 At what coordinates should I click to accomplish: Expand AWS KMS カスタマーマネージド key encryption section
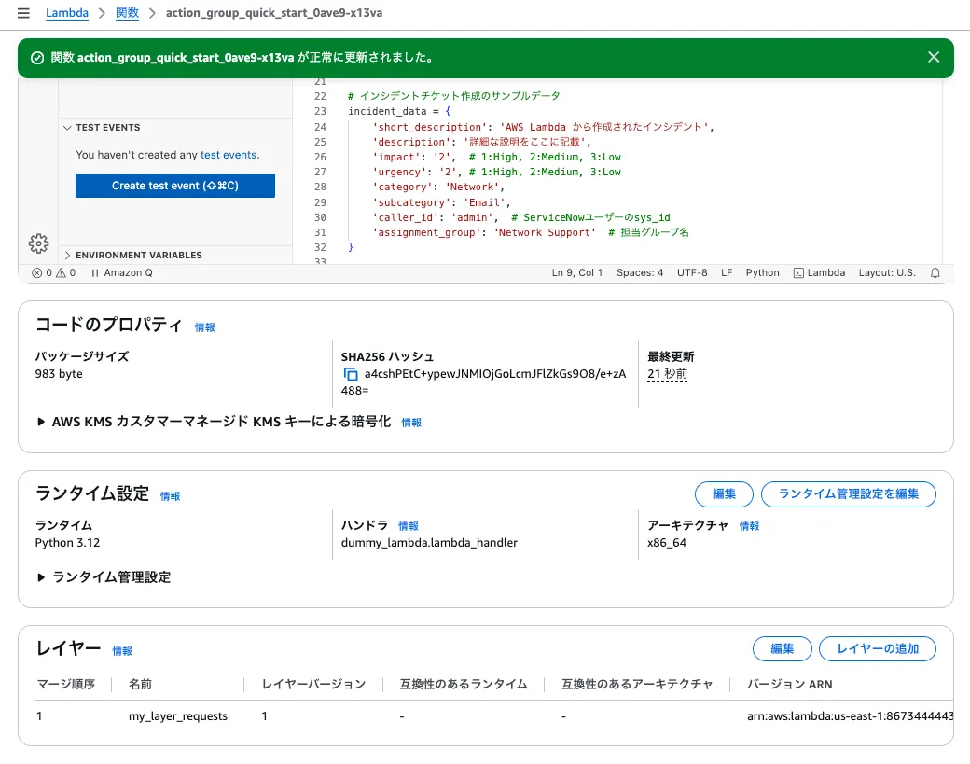[x=214, y=422]
